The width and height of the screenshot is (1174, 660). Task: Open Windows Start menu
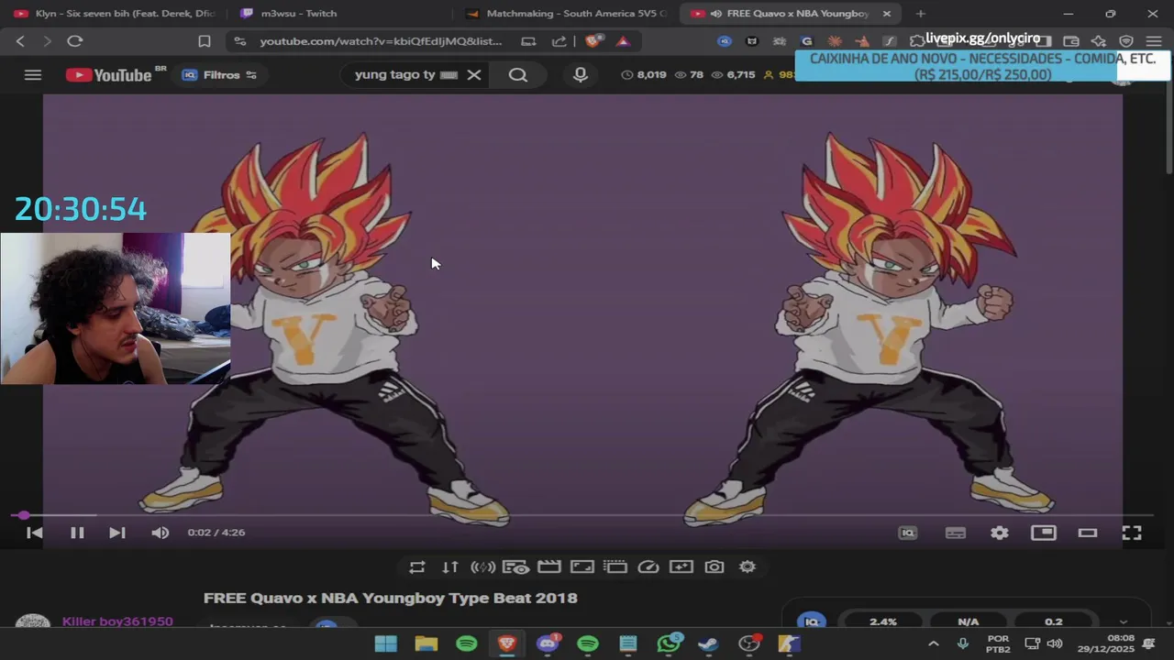point(386,643)
